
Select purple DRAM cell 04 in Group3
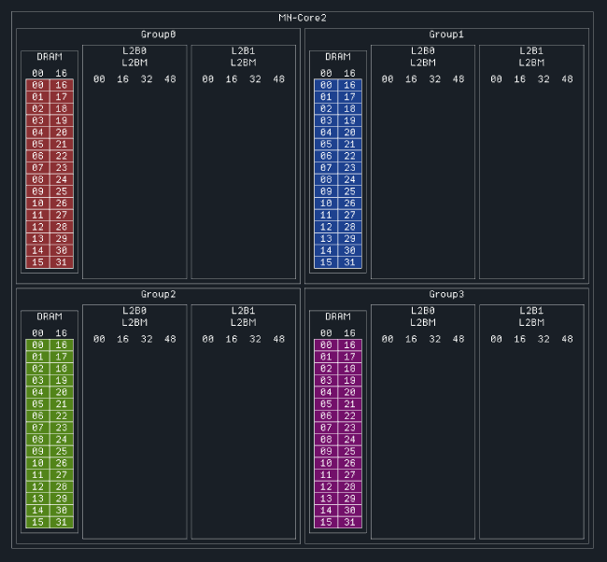click(326, 392)
